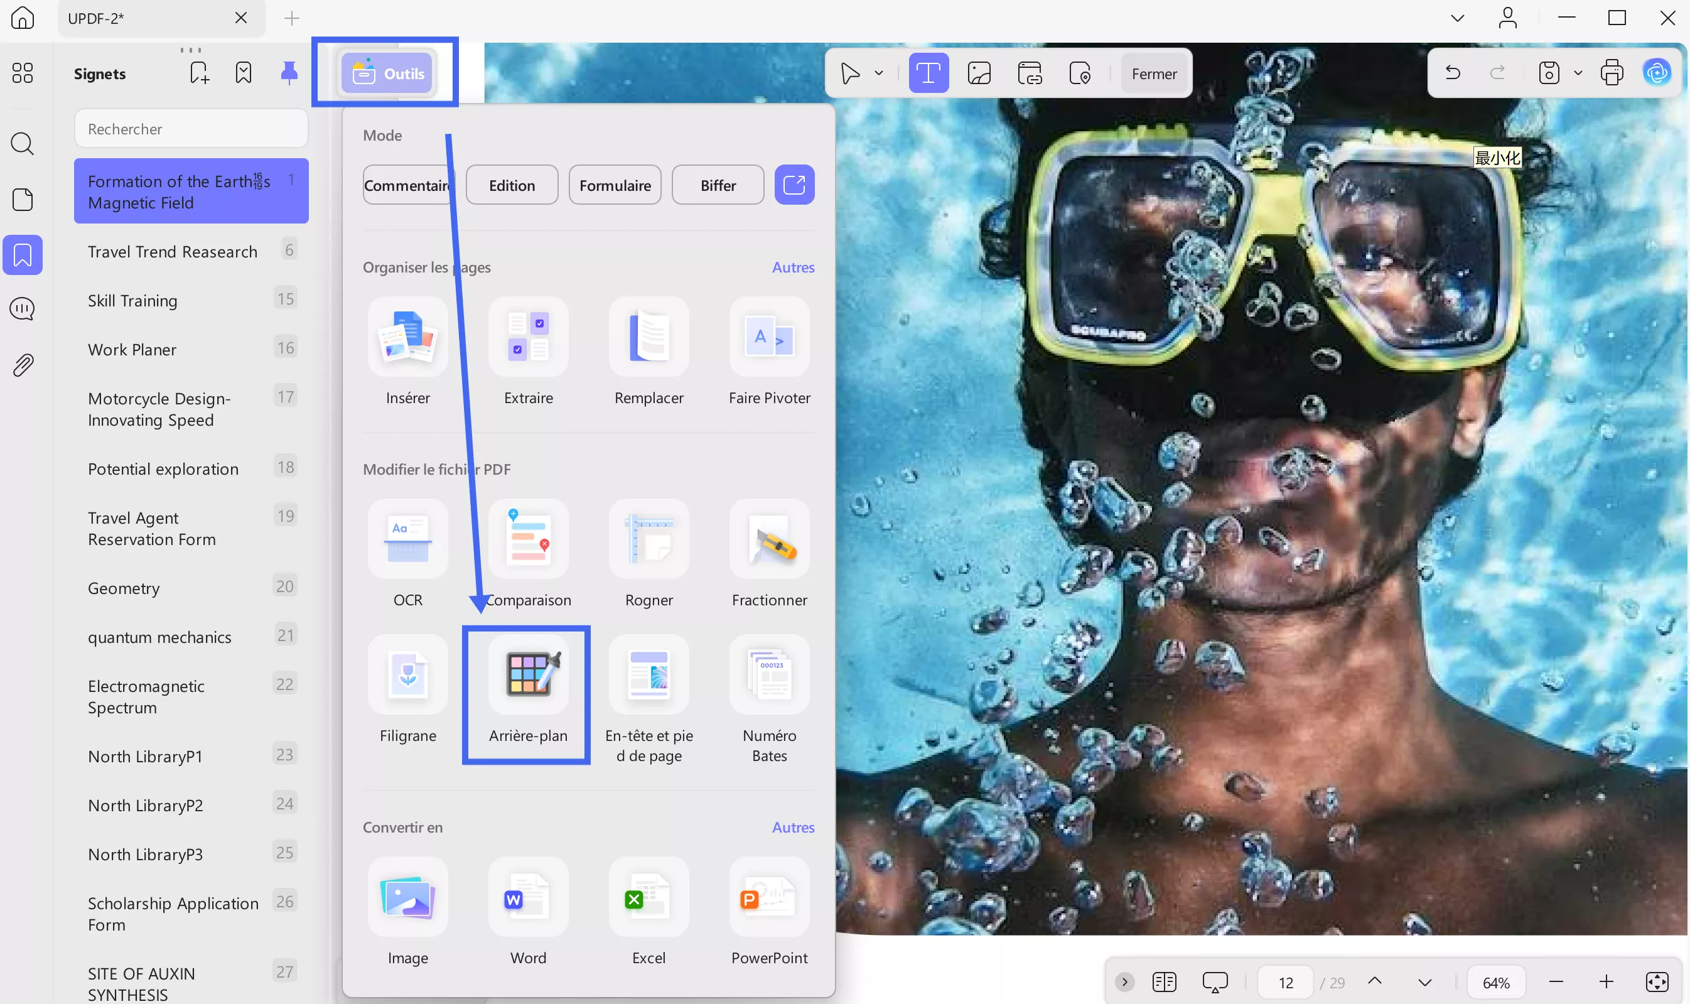
Task: Click the purple export/share mode button
Action: click(794, 185)
